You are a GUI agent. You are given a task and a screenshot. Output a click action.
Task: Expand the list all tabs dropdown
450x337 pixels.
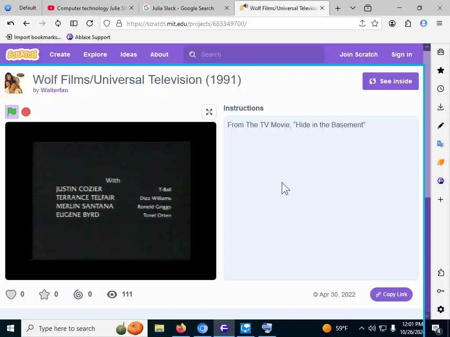[353, 8]
